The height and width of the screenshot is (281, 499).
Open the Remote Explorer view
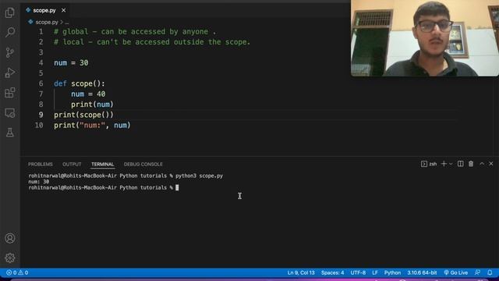coord(10,112)
